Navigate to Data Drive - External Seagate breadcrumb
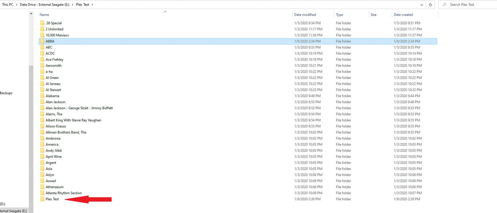This screenshot has height=213, width=497. [45, 5]
